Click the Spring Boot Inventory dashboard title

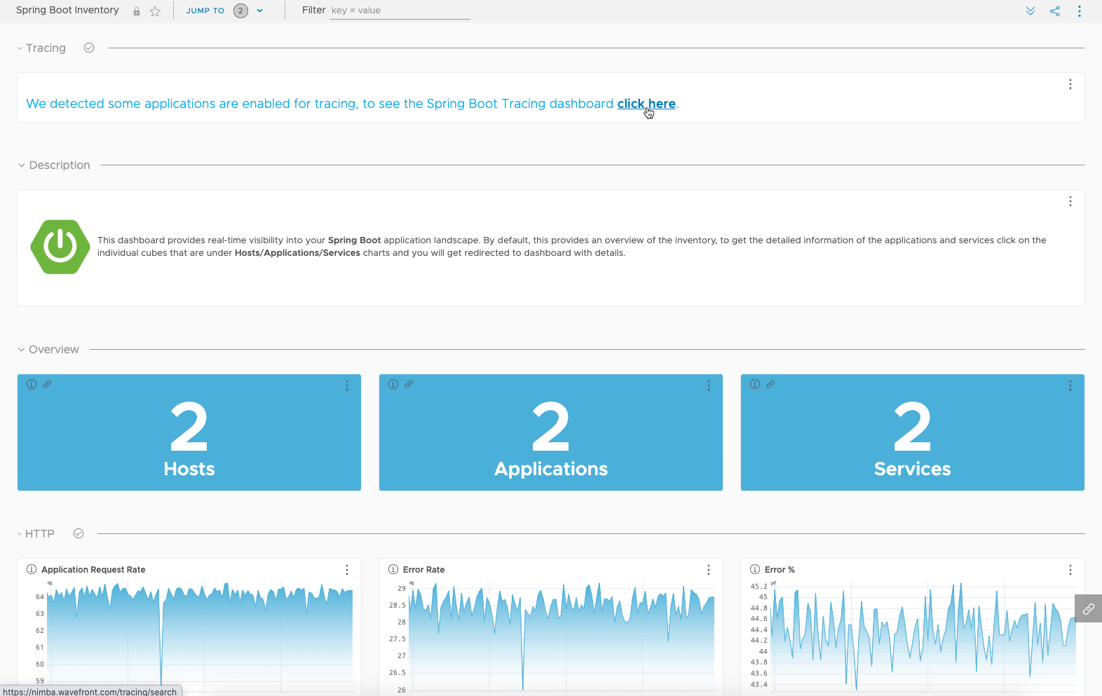[x=67, y=11]
